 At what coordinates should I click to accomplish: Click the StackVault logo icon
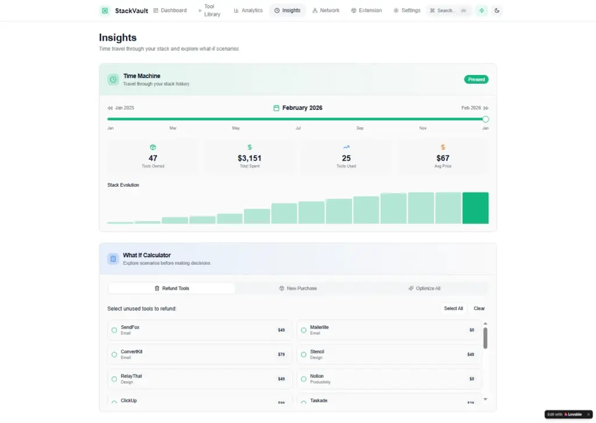tap(105, 10)
